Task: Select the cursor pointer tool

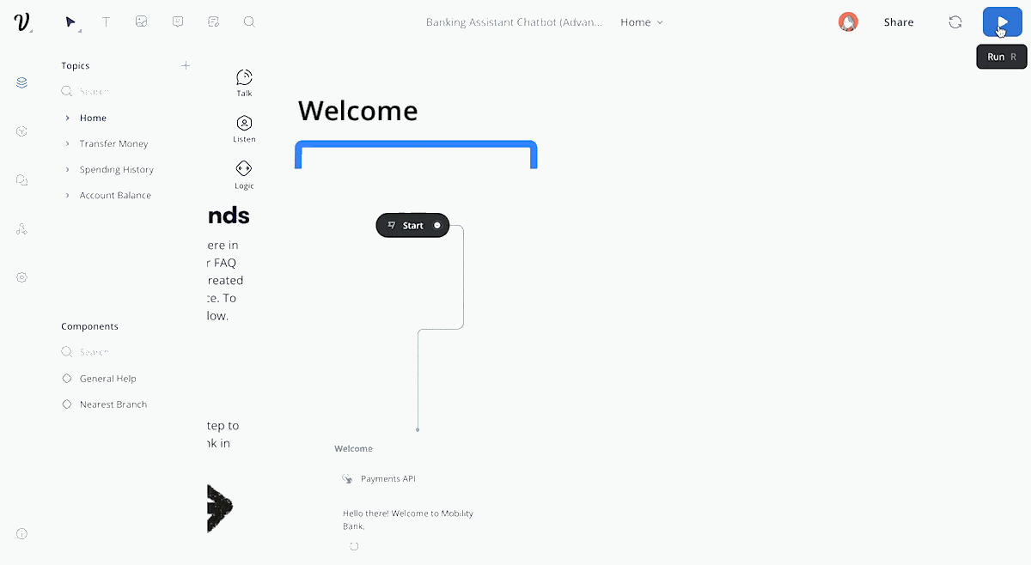Action: [71, 22]
